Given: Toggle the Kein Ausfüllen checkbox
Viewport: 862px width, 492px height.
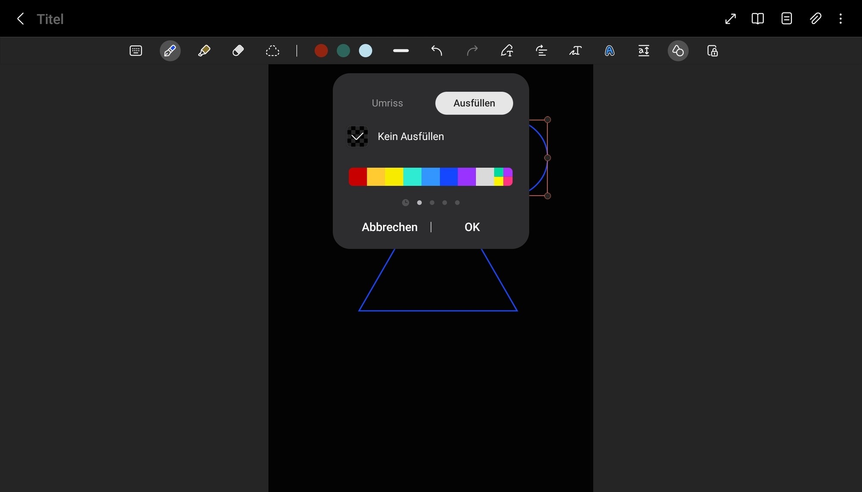Looking at the screenshot, I should (357, 137).
